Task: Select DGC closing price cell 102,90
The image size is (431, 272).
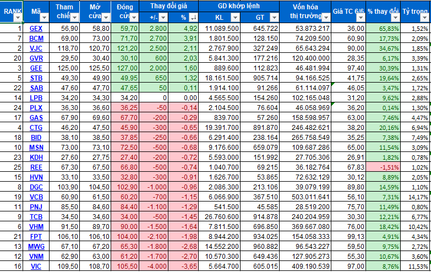Action: click(x=125, y=187)
